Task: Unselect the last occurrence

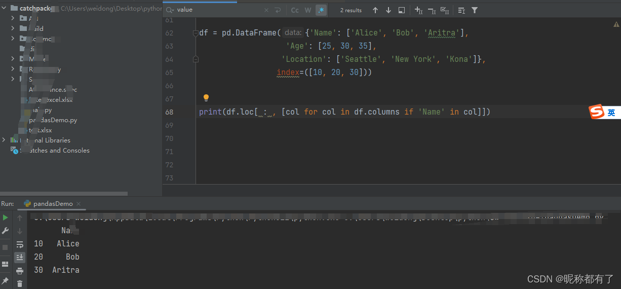Action: (x=432, y=10)
